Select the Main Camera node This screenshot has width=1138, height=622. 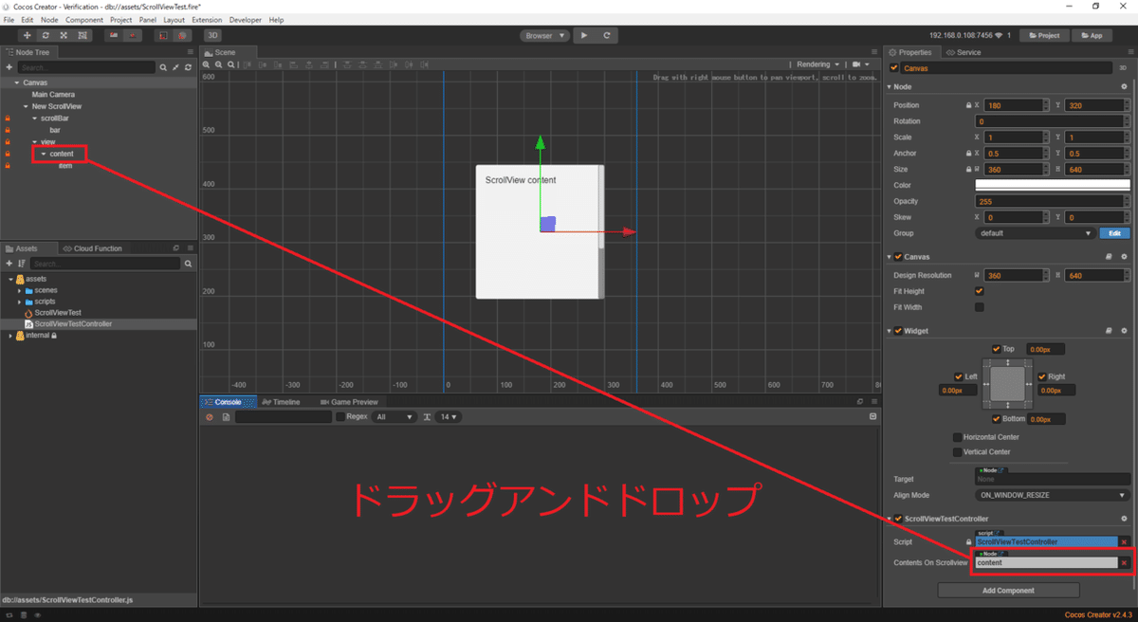pos(53,95)
